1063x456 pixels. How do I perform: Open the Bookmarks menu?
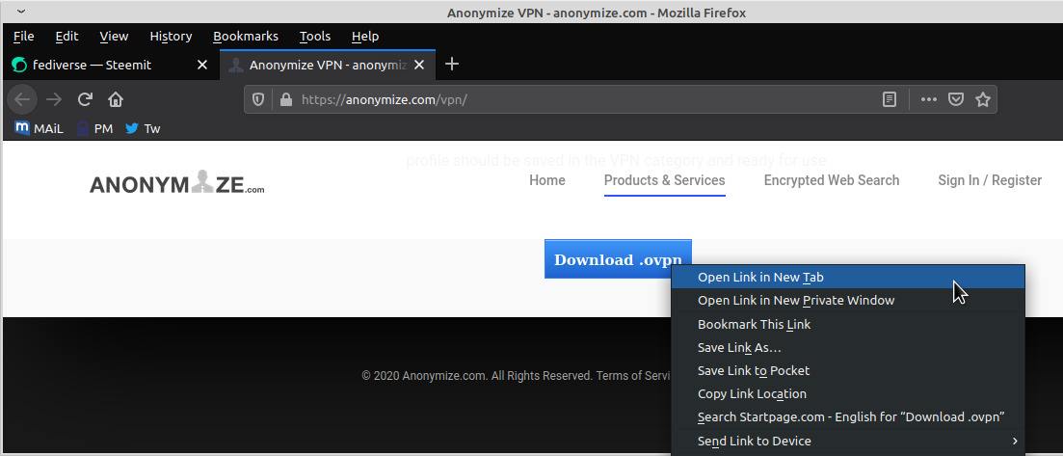tap(246, 36)
